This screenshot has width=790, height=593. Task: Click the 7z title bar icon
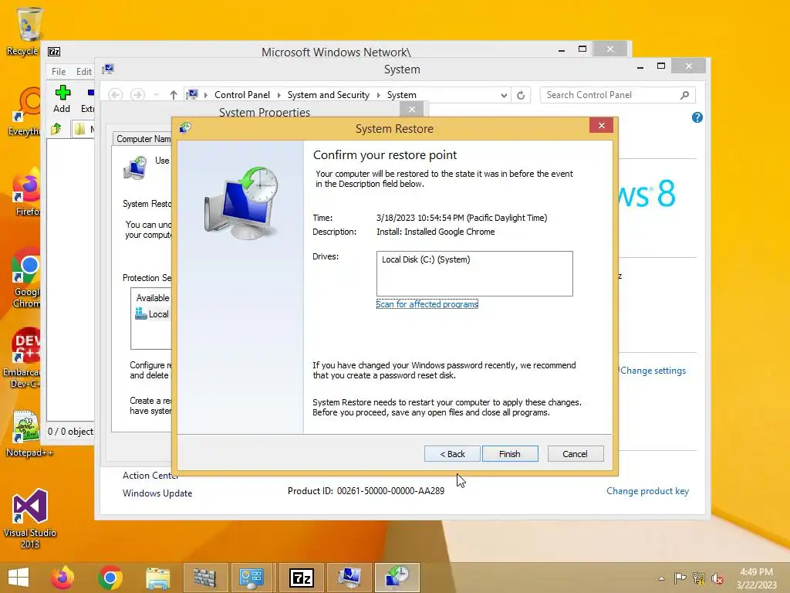[x=54, y=52]
